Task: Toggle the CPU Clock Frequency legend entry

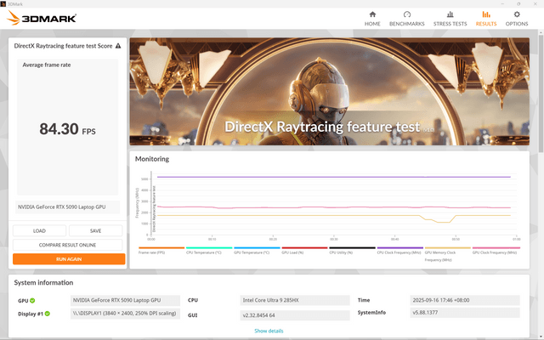Action: 399,250
